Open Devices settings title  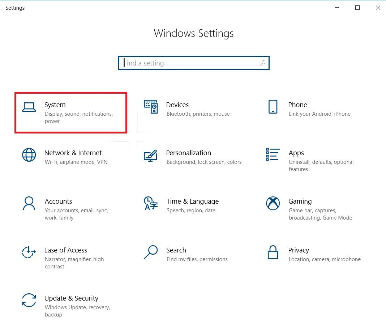coord(177,105)
